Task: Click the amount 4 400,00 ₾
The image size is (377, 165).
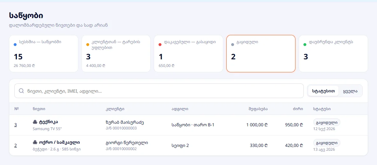Action: tap(96, 65)
